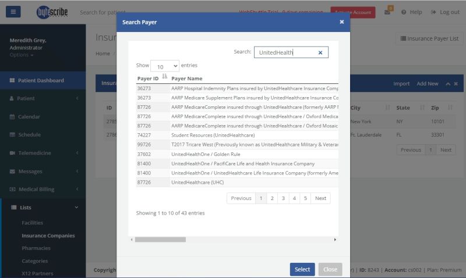Image resolution: width=466 pixels, height=278 pixels.
Task: Go to page 3 of payer results
Action: click(x=283, y=198)
